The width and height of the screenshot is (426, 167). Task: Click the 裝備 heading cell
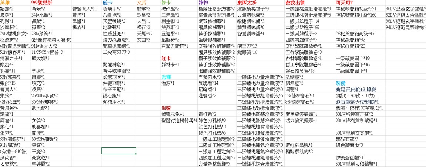tap(341, 83)
